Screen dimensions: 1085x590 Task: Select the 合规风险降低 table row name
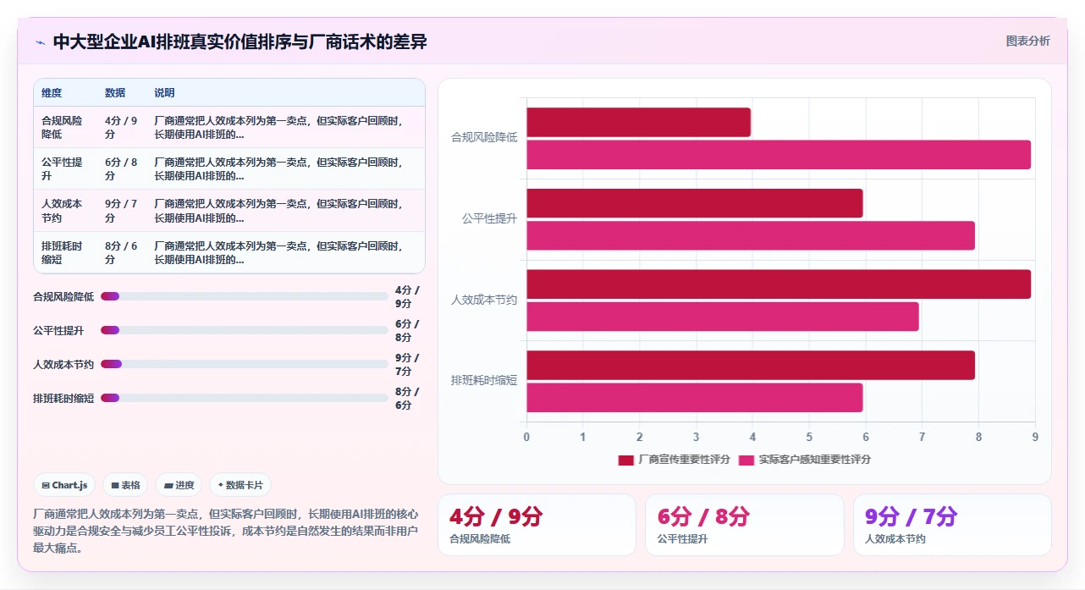coord(63,127)
